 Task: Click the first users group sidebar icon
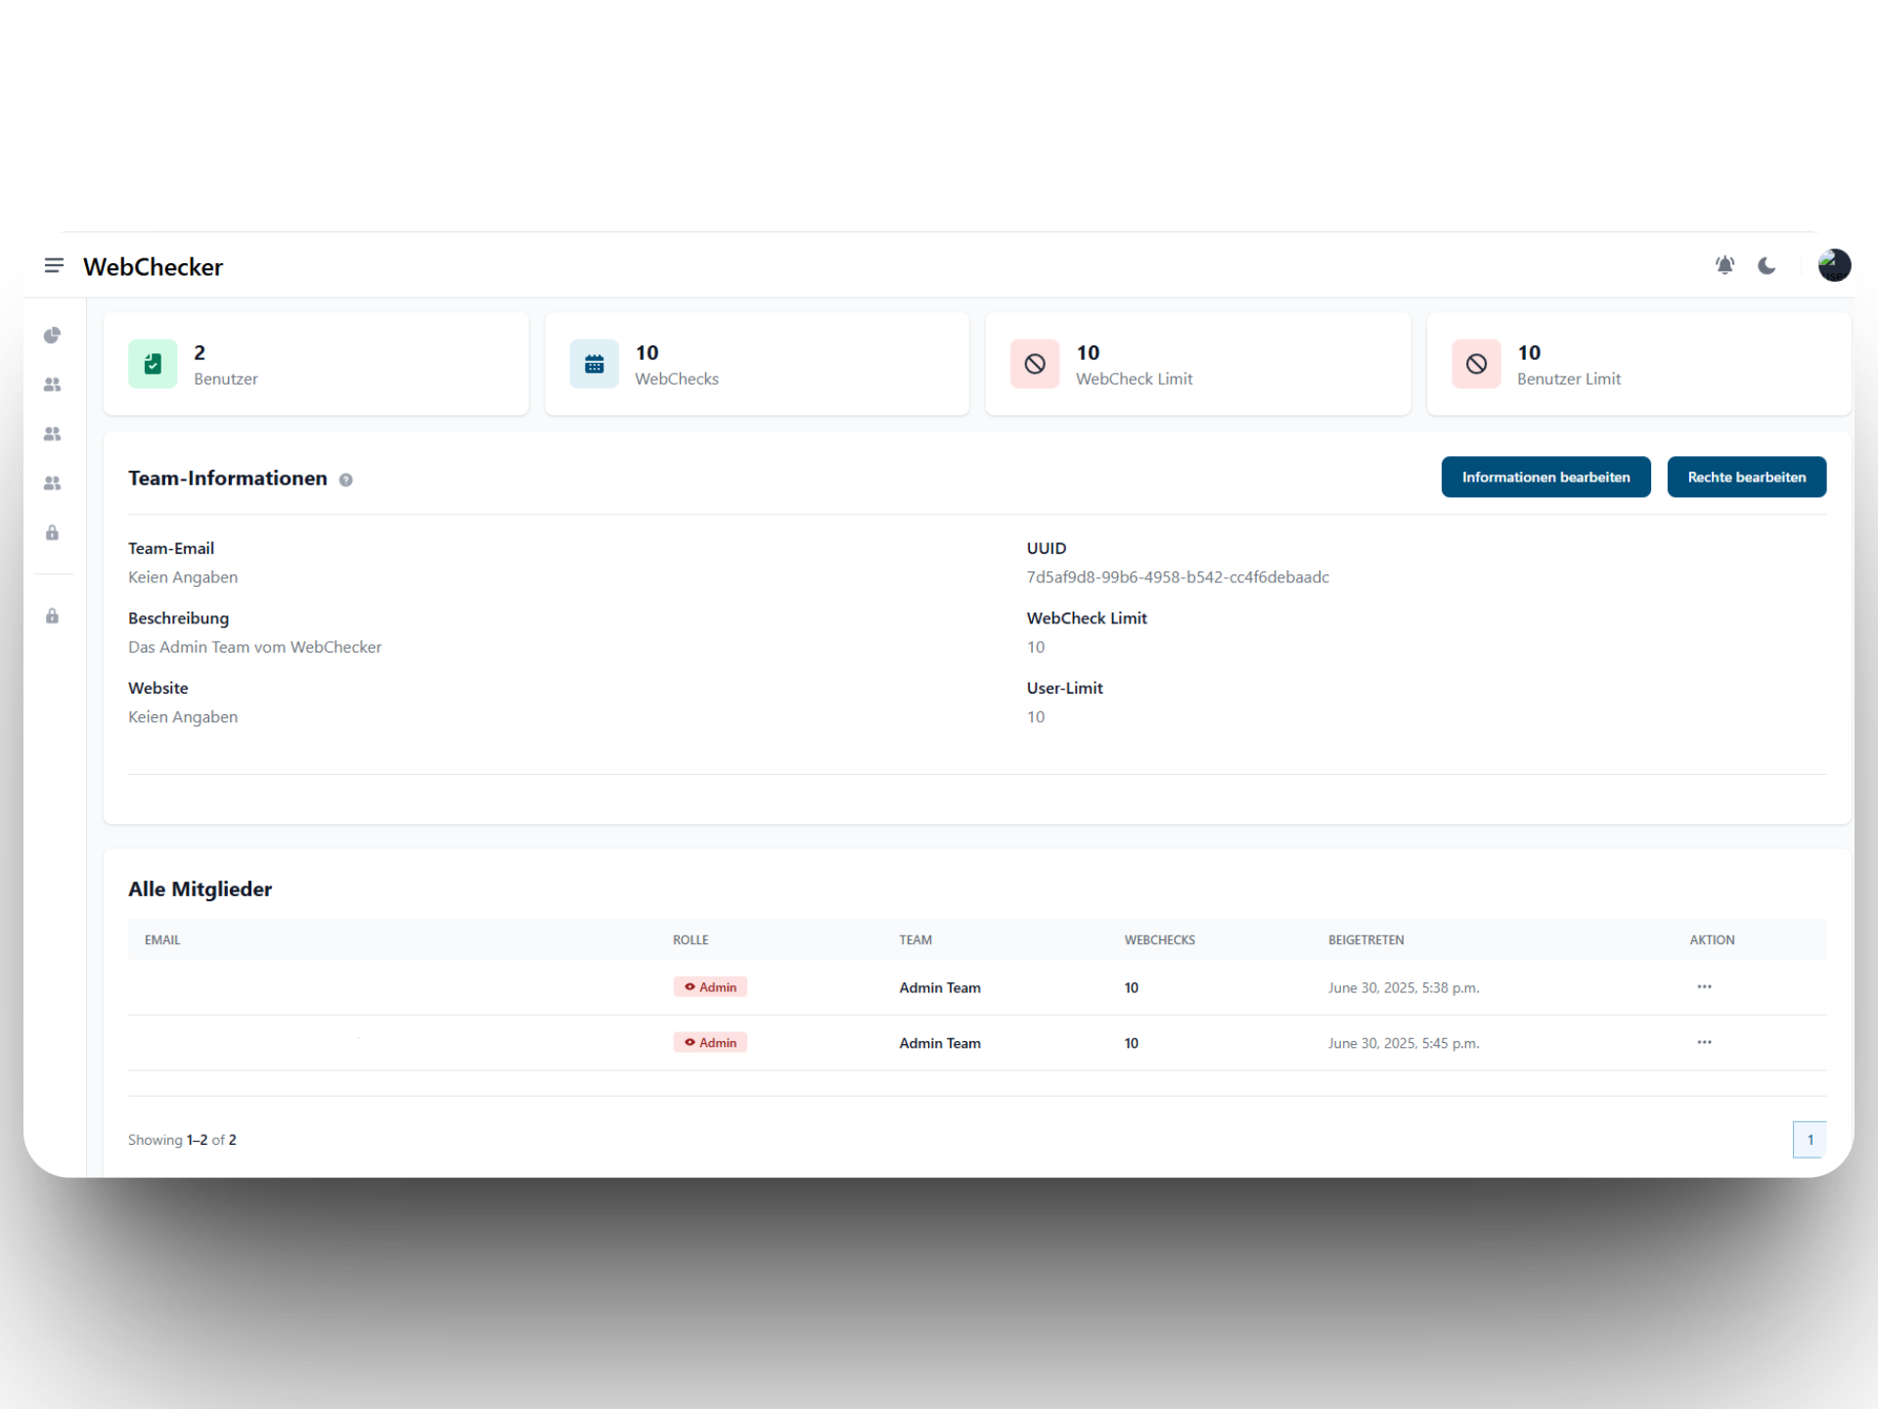[53, 385]
